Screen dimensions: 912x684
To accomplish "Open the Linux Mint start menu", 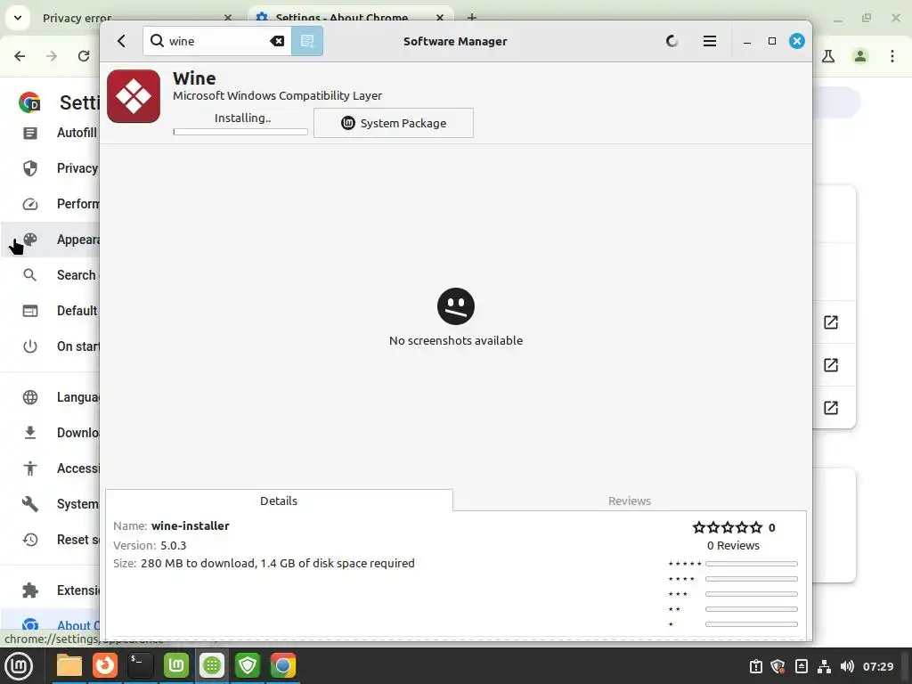I will point(19,666).
